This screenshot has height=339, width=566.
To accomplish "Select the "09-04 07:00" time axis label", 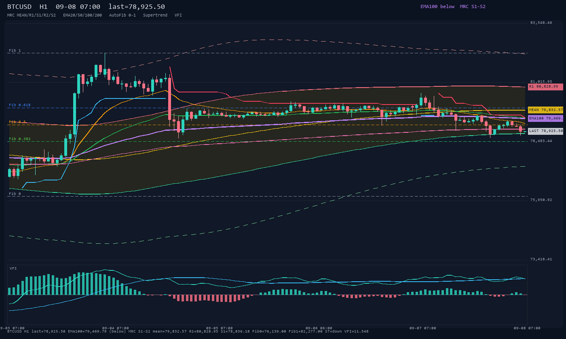I will [116, 328].
